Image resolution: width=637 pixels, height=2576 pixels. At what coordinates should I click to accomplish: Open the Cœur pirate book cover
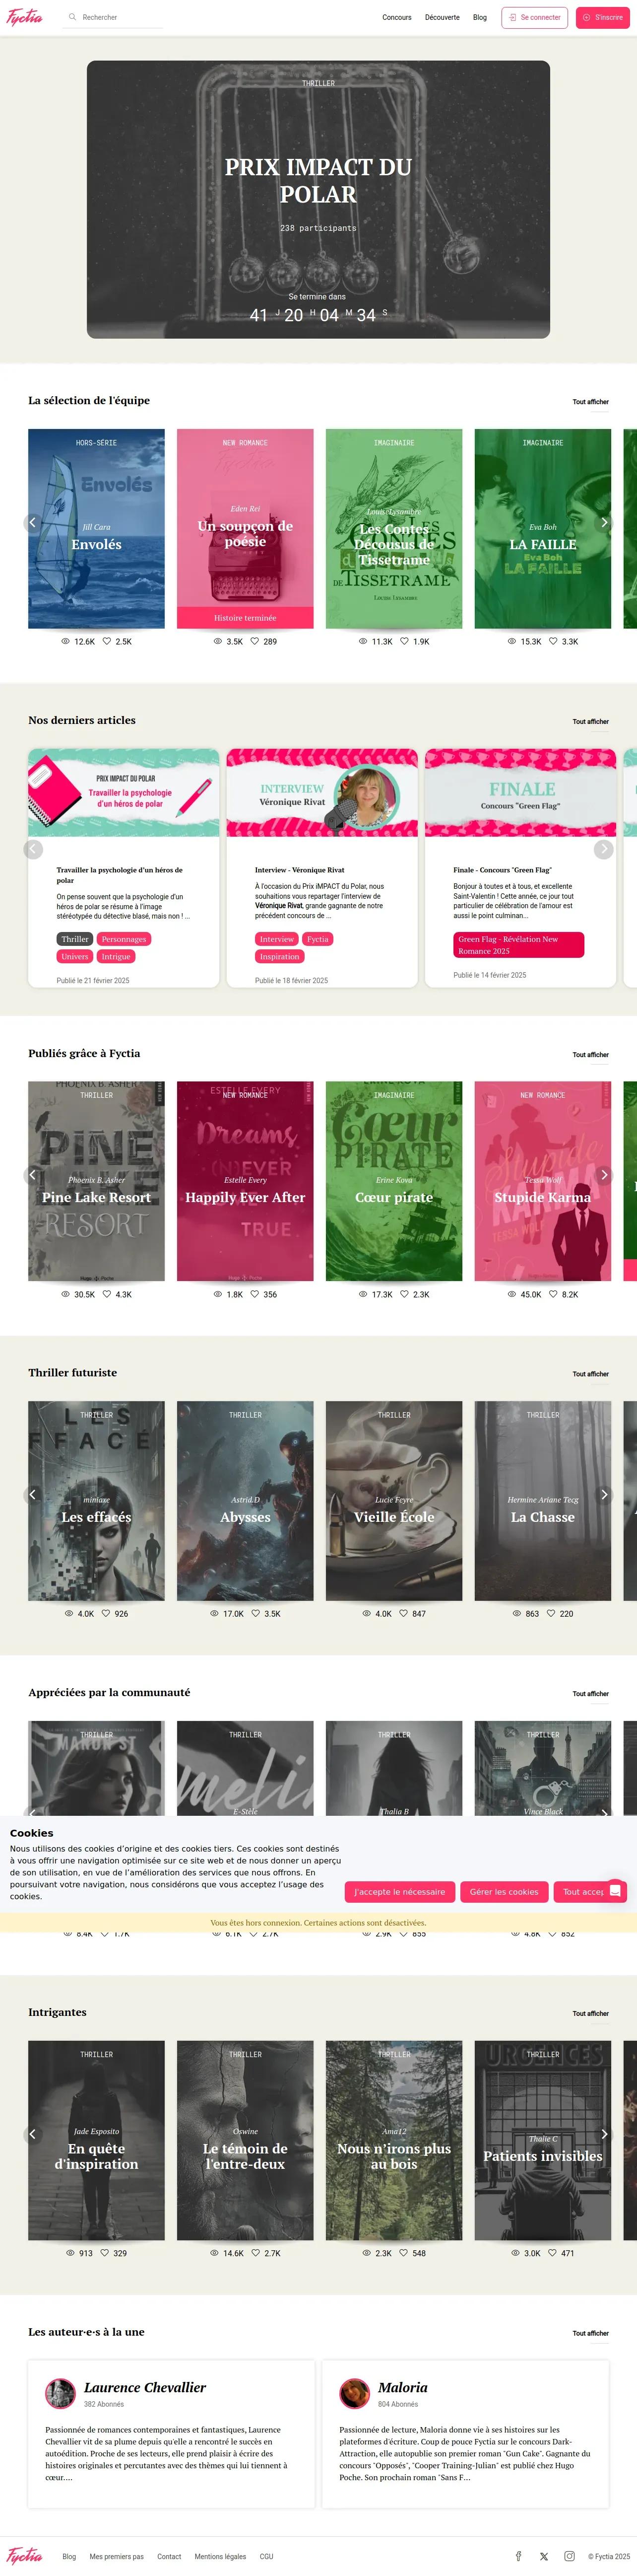393,1181
